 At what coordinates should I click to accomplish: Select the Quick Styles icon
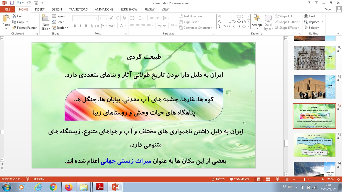click(268, 22)
